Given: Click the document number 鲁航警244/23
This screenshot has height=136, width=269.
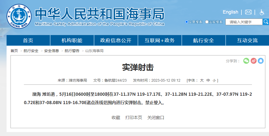Looking at the screenshot, I should (x=116, y=80).
